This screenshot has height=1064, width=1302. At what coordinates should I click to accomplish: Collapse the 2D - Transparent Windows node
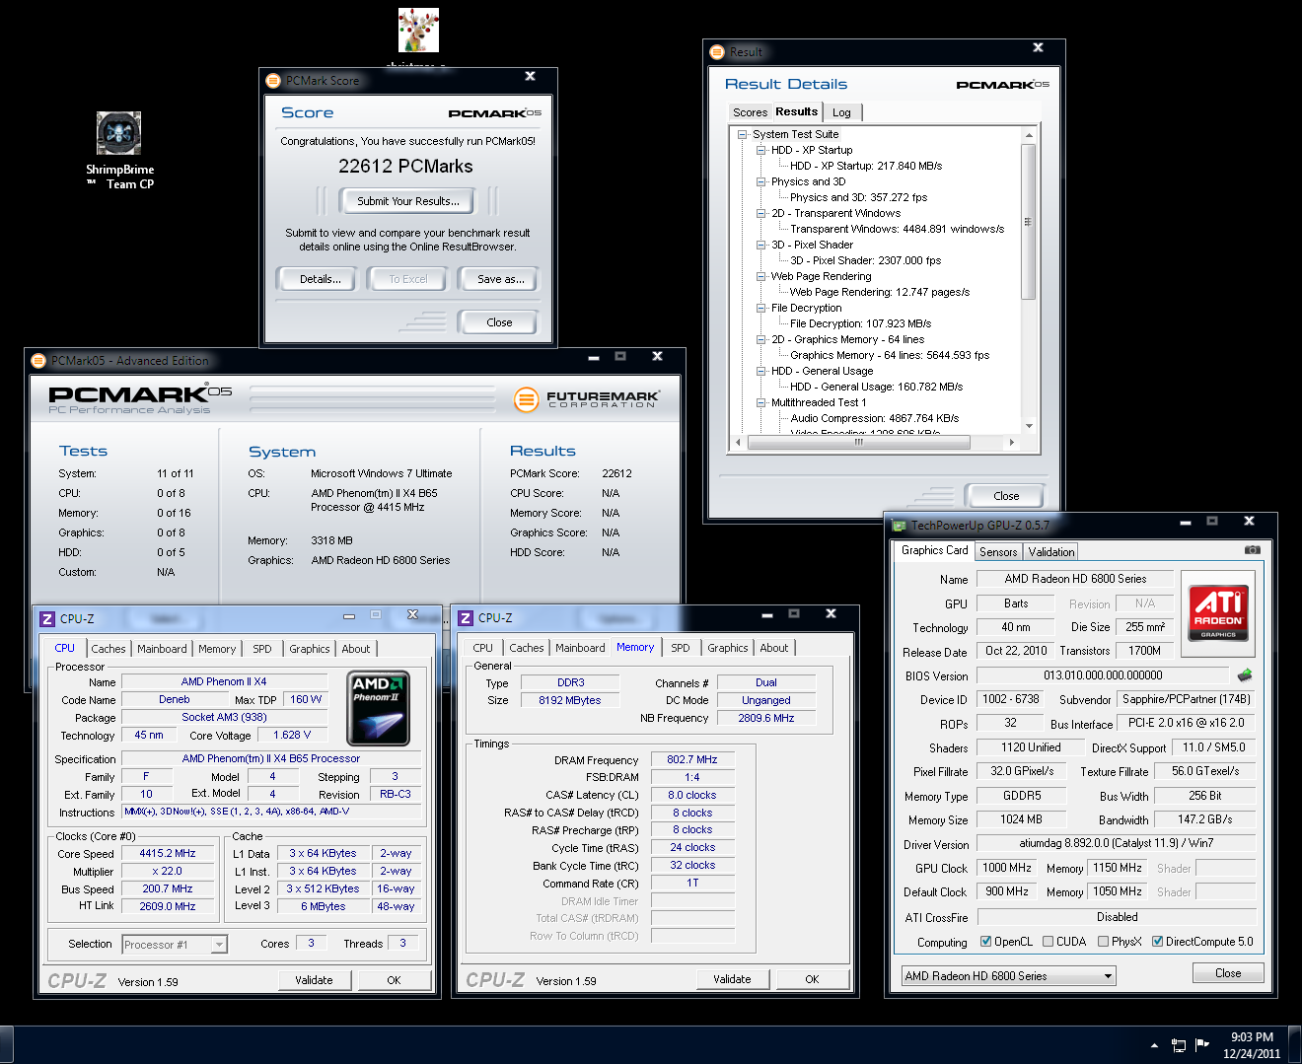(x=761, y=213)
